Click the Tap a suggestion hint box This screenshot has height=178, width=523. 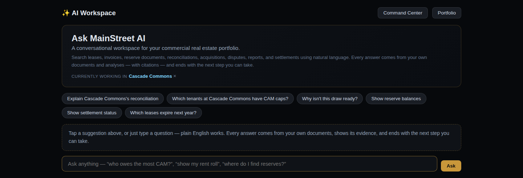pyautogui.click(x=261, y=137)
